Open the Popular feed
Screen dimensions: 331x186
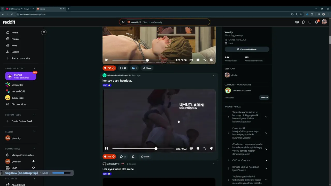coord(15,39)
